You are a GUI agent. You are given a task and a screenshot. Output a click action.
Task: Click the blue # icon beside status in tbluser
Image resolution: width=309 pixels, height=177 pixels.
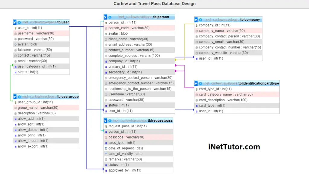(15, 72)
